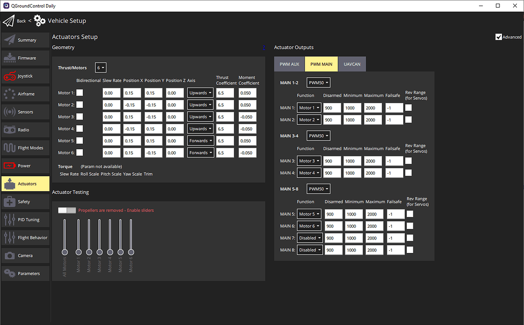Screen dimensions: 524x325
Task: Open the MAIN 7 Disabled function dropdown
Action: pyautogui.click(x=310, y=238)
